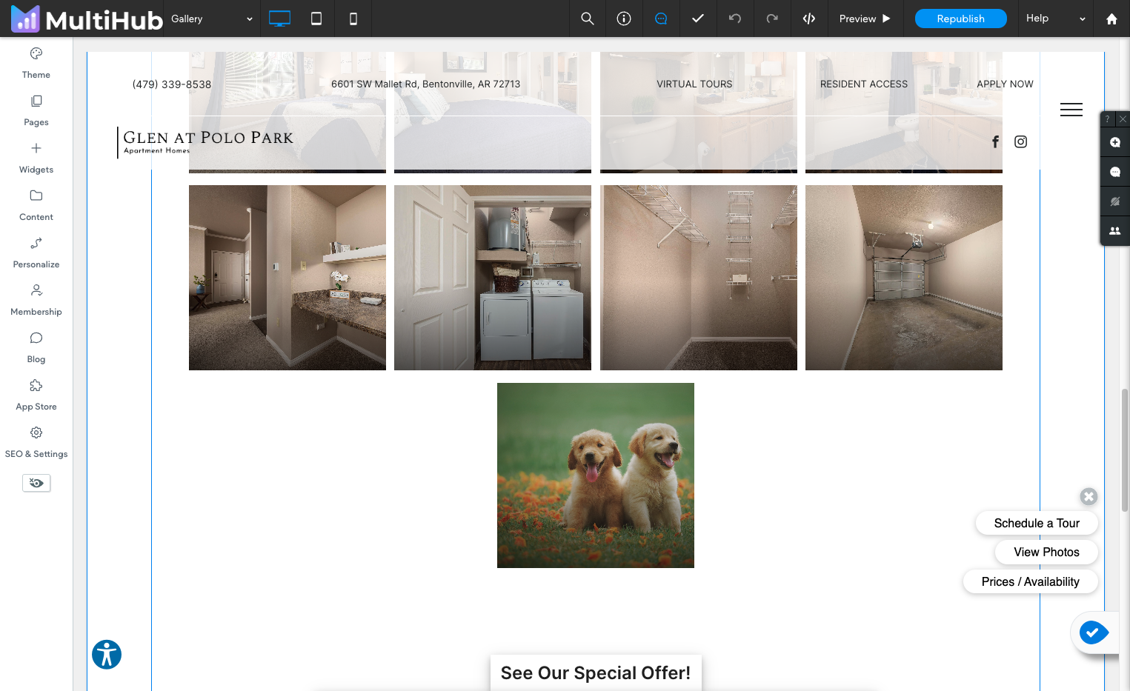
Task: Open the Membership panel
Action: coord(36,300)
